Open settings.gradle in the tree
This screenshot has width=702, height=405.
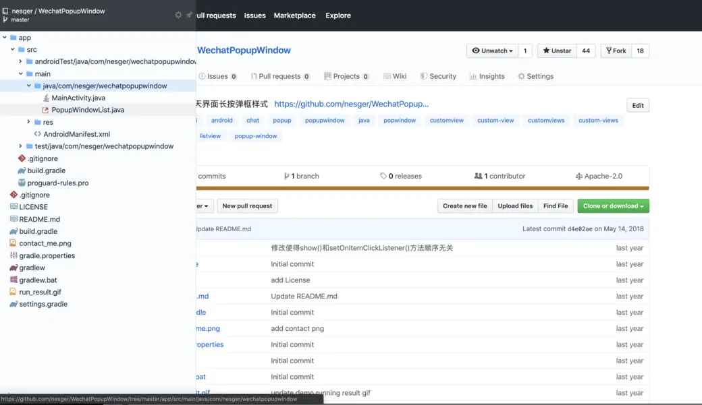point(43,304)
